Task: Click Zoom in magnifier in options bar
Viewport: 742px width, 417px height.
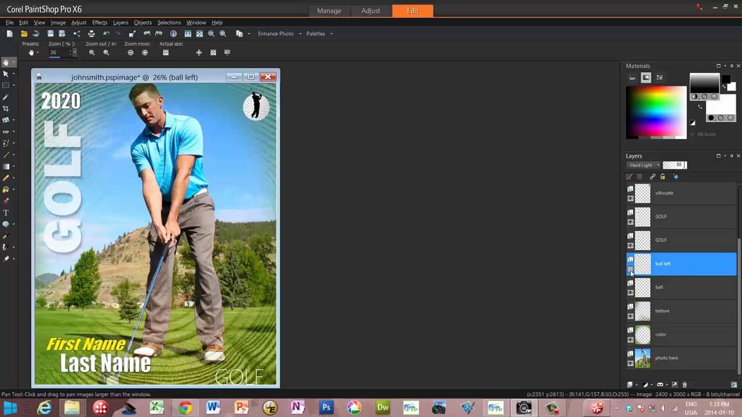Action: [x=106, y=53]
